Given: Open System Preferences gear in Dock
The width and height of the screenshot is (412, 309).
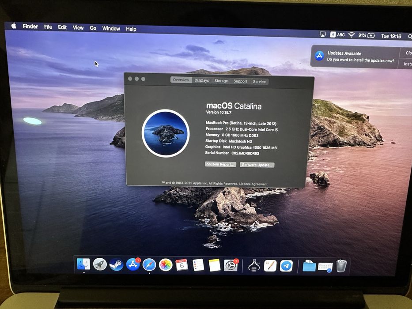Looking at the screenshot, I should [231, 266].
